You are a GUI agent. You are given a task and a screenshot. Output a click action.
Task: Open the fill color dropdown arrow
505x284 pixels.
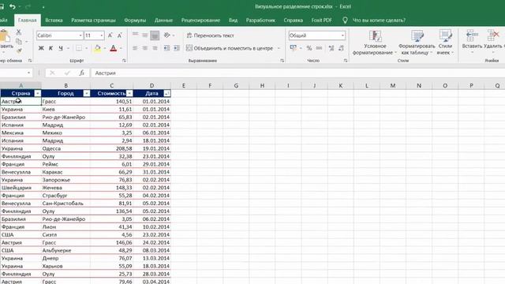coord(105,48)
